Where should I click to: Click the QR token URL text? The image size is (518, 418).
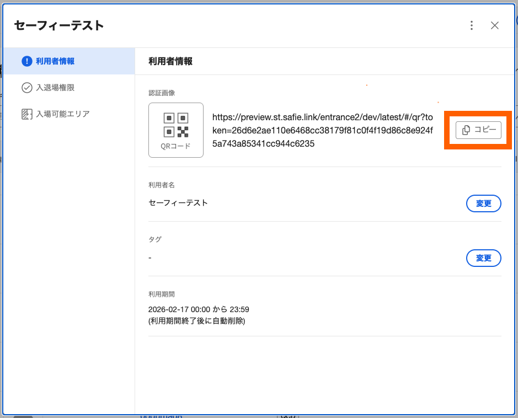(x=322, y=131)
